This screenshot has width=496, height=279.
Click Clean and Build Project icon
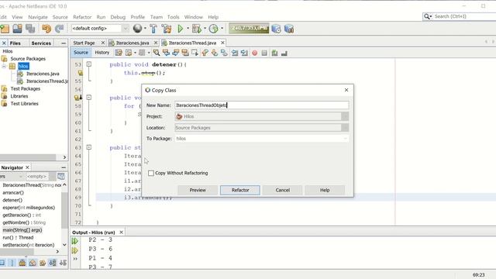(x=167, y=29)
